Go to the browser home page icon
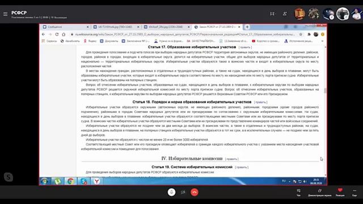This screenshot has height=204, width=363. (x=64, y=34)
